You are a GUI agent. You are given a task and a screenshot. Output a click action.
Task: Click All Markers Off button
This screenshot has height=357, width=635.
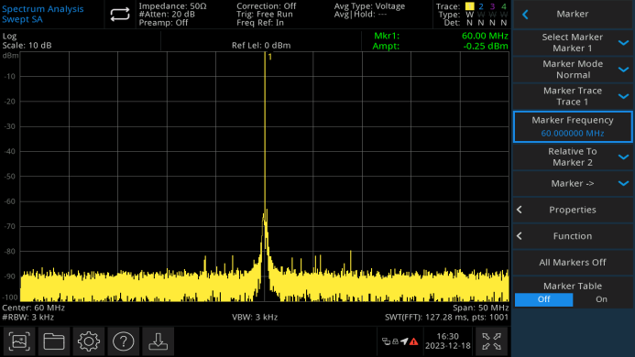coord(572,263)
